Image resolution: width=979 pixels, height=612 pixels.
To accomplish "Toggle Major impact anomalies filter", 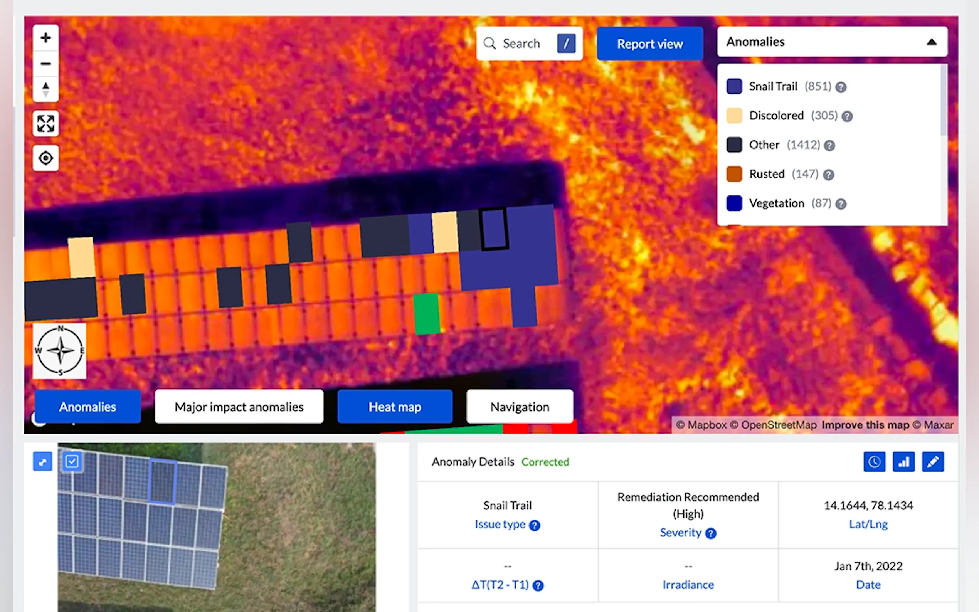I will 239,407.
